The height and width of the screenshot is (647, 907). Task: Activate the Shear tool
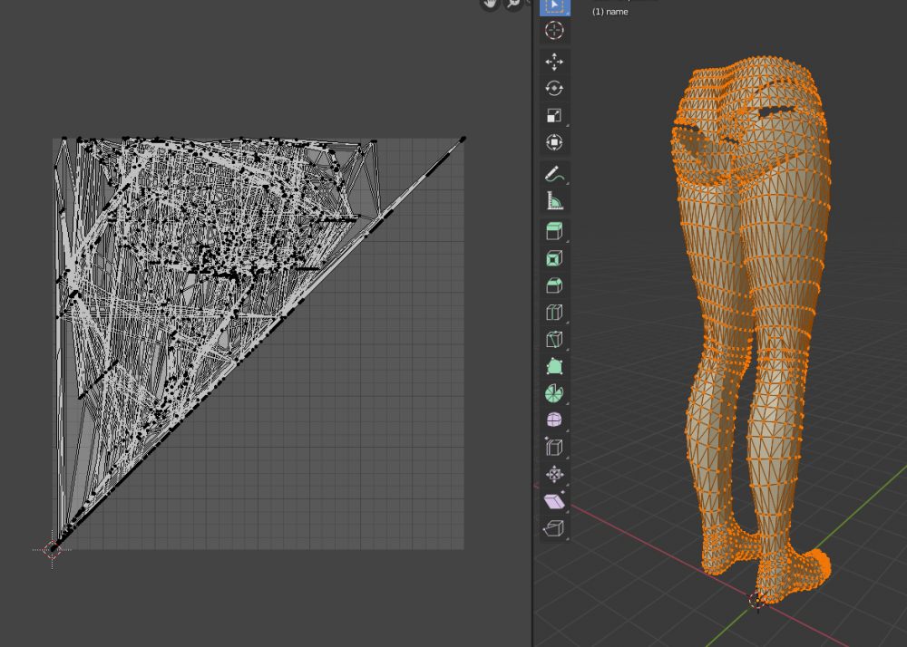(554, 501)
